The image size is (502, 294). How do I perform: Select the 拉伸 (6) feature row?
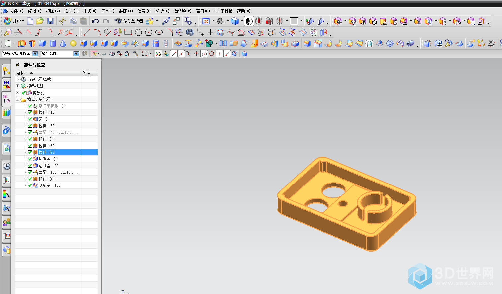(56, 146)
